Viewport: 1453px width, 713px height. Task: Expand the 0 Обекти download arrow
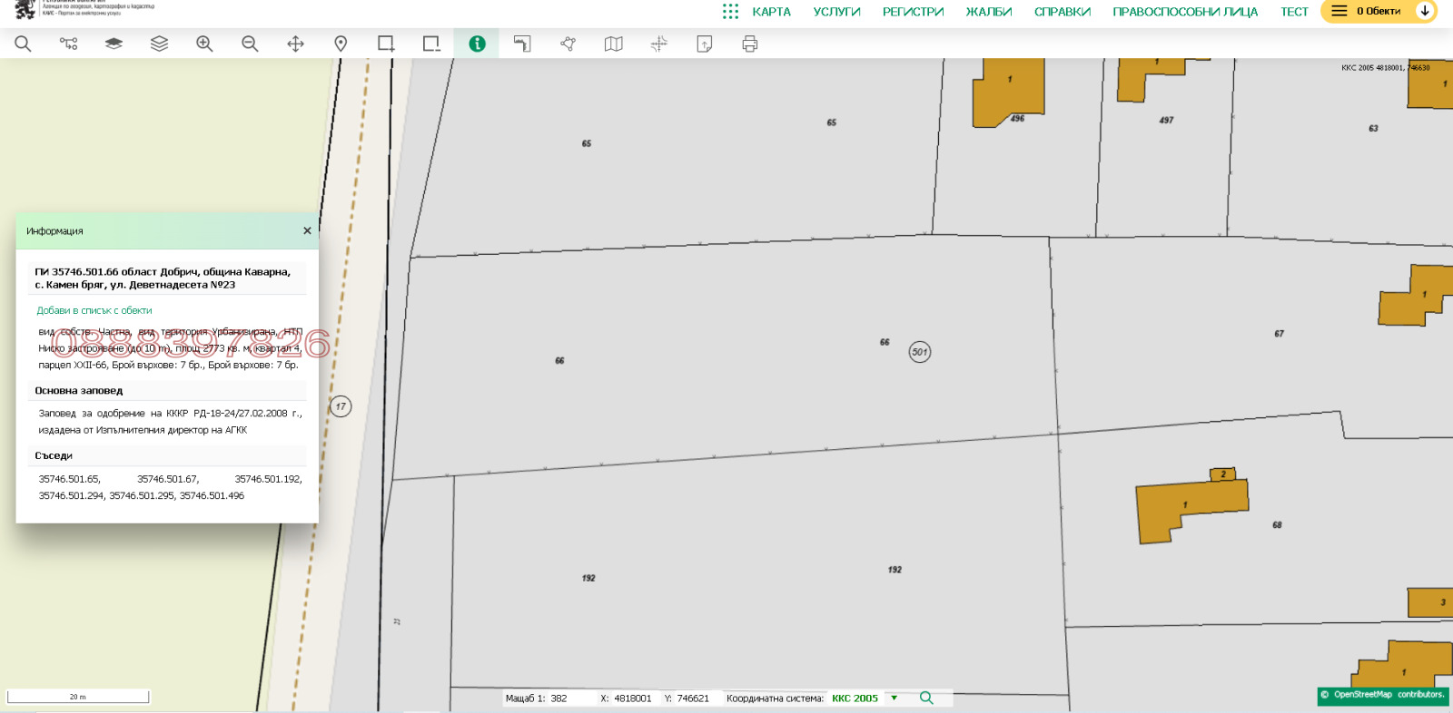pyautogui.click(x=1425, y=11)
